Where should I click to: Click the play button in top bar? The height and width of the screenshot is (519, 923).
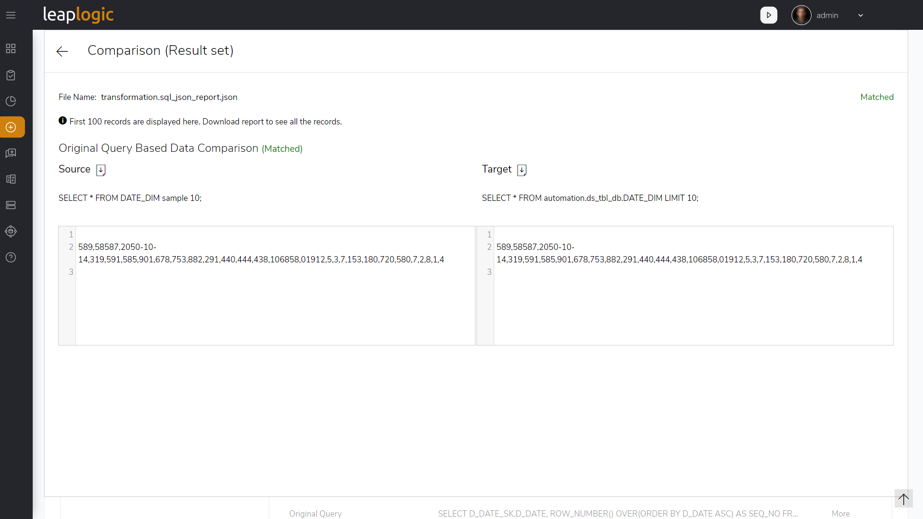click(x=768, y=15)
